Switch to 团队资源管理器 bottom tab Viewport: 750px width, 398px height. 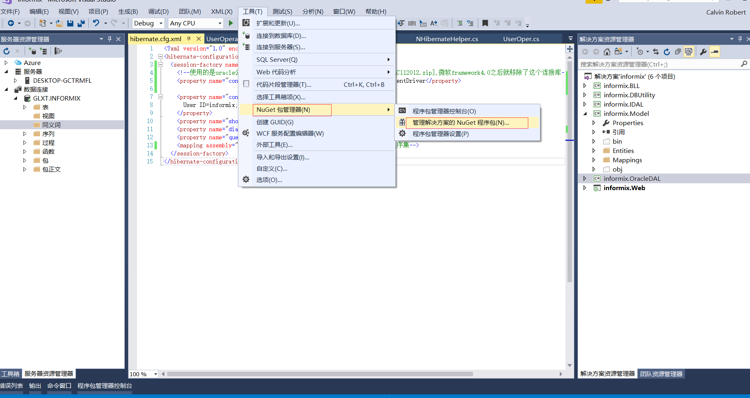[661, 374]
